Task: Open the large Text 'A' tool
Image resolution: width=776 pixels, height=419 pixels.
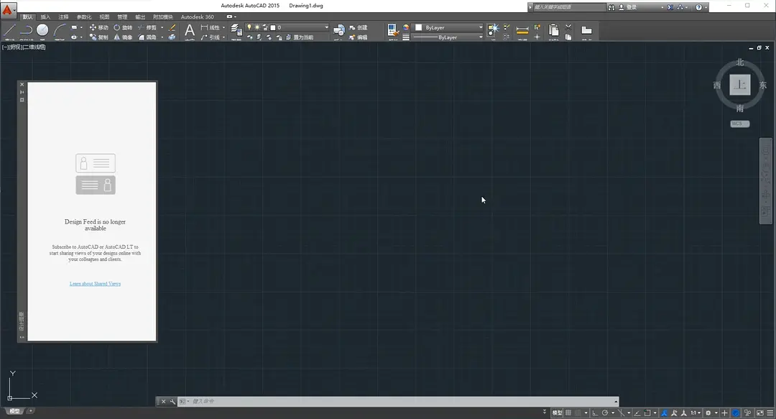Action: (x=190, y=31)
